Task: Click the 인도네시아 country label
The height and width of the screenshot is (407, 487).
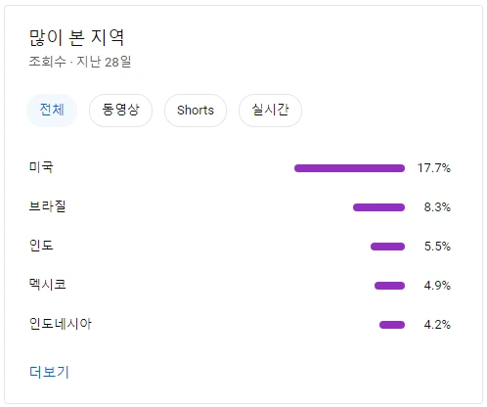Action: click(61, 324)
